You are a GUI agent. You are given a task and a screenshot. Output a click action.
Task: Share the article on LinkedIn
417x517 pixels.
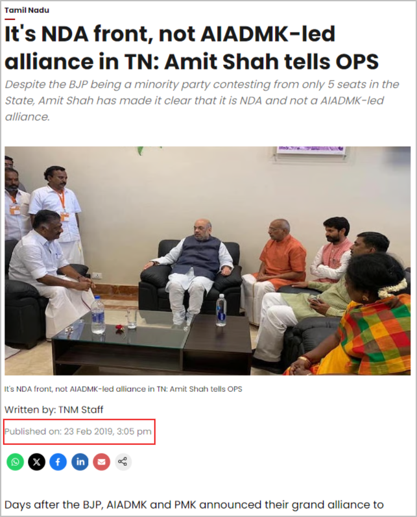(x=80, y=462)
